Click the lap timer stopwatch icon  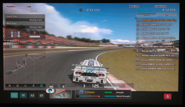pyautogui.click(x=81, y=10)
